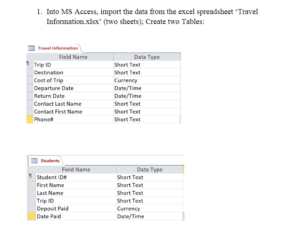
Task: Click Short Text data type for Student ID#
Action: (150, 177)
